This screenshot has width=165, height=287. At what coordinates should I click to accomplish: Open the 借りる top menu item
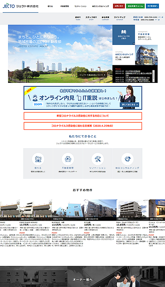tap(50, 6)
